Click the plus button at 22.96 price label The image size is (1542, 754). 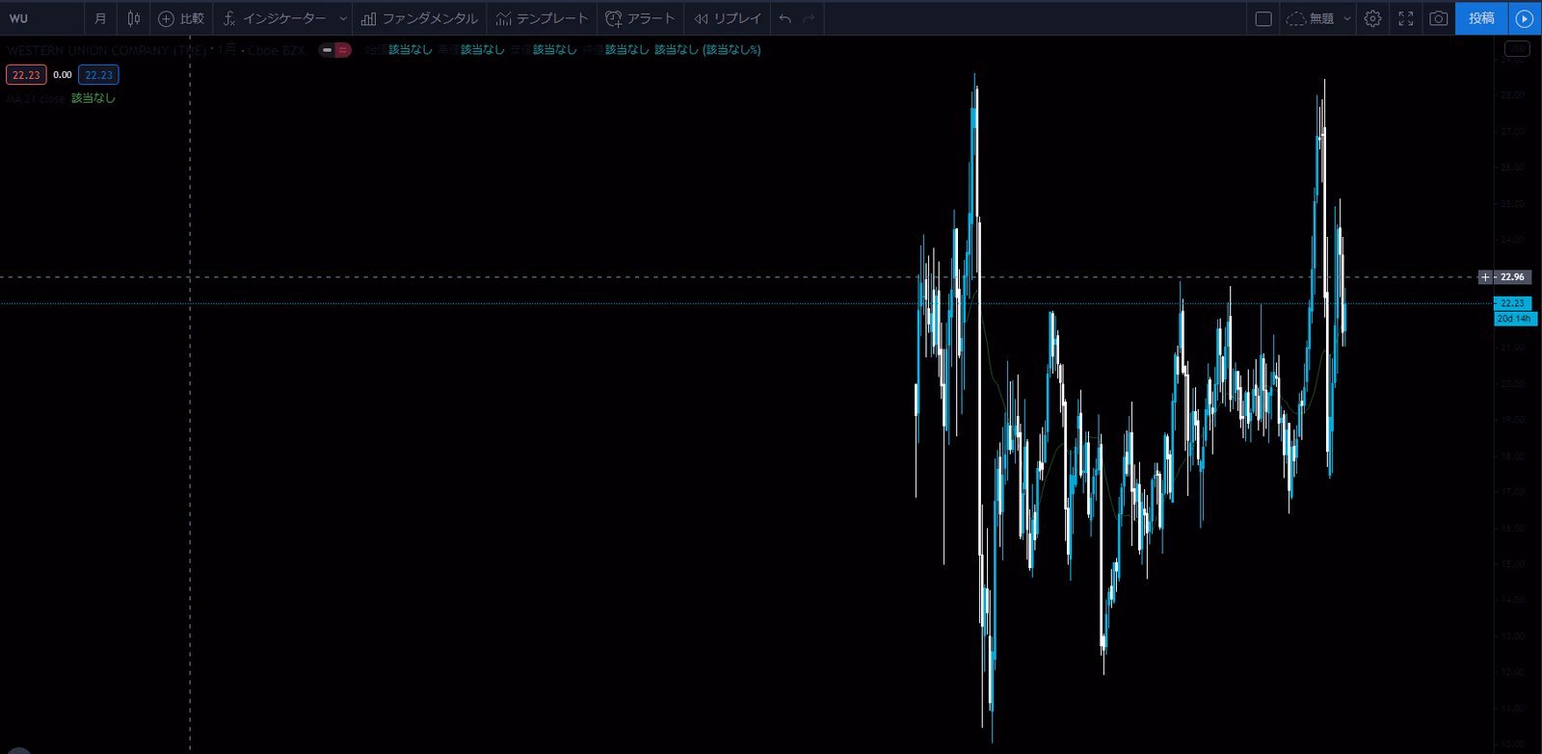[x=1485, y=277]
